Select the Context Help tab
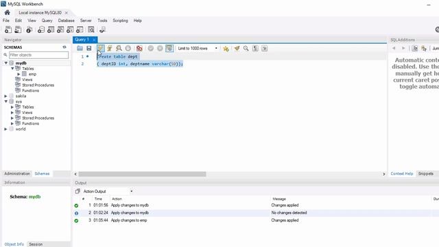This screenshot has height=247, width=439. (402, 174)
